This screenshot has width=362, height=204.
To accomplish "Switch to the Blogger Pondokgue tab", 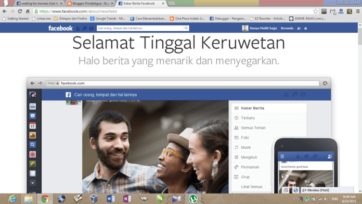I will [90, 4].
